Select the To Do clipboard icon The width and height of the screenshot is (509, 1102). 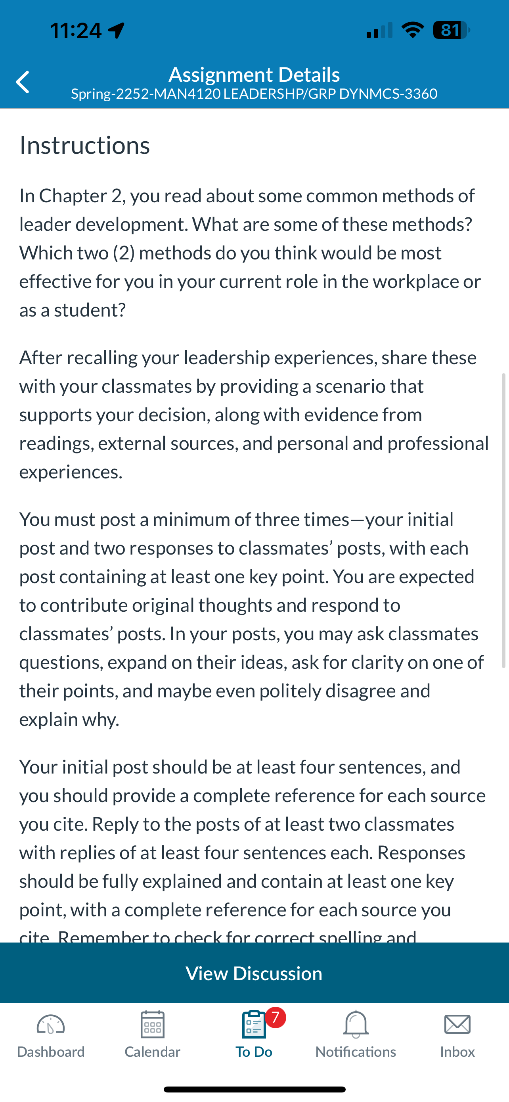tap(254, 1025)
